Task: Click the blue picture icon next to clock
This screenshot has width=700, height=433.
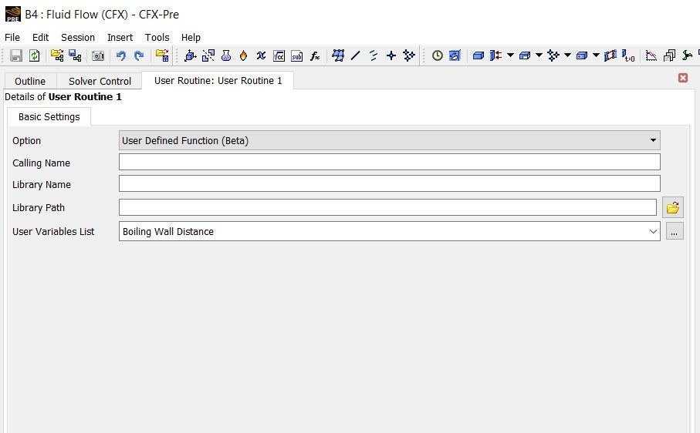Action: tap(455, 55)
